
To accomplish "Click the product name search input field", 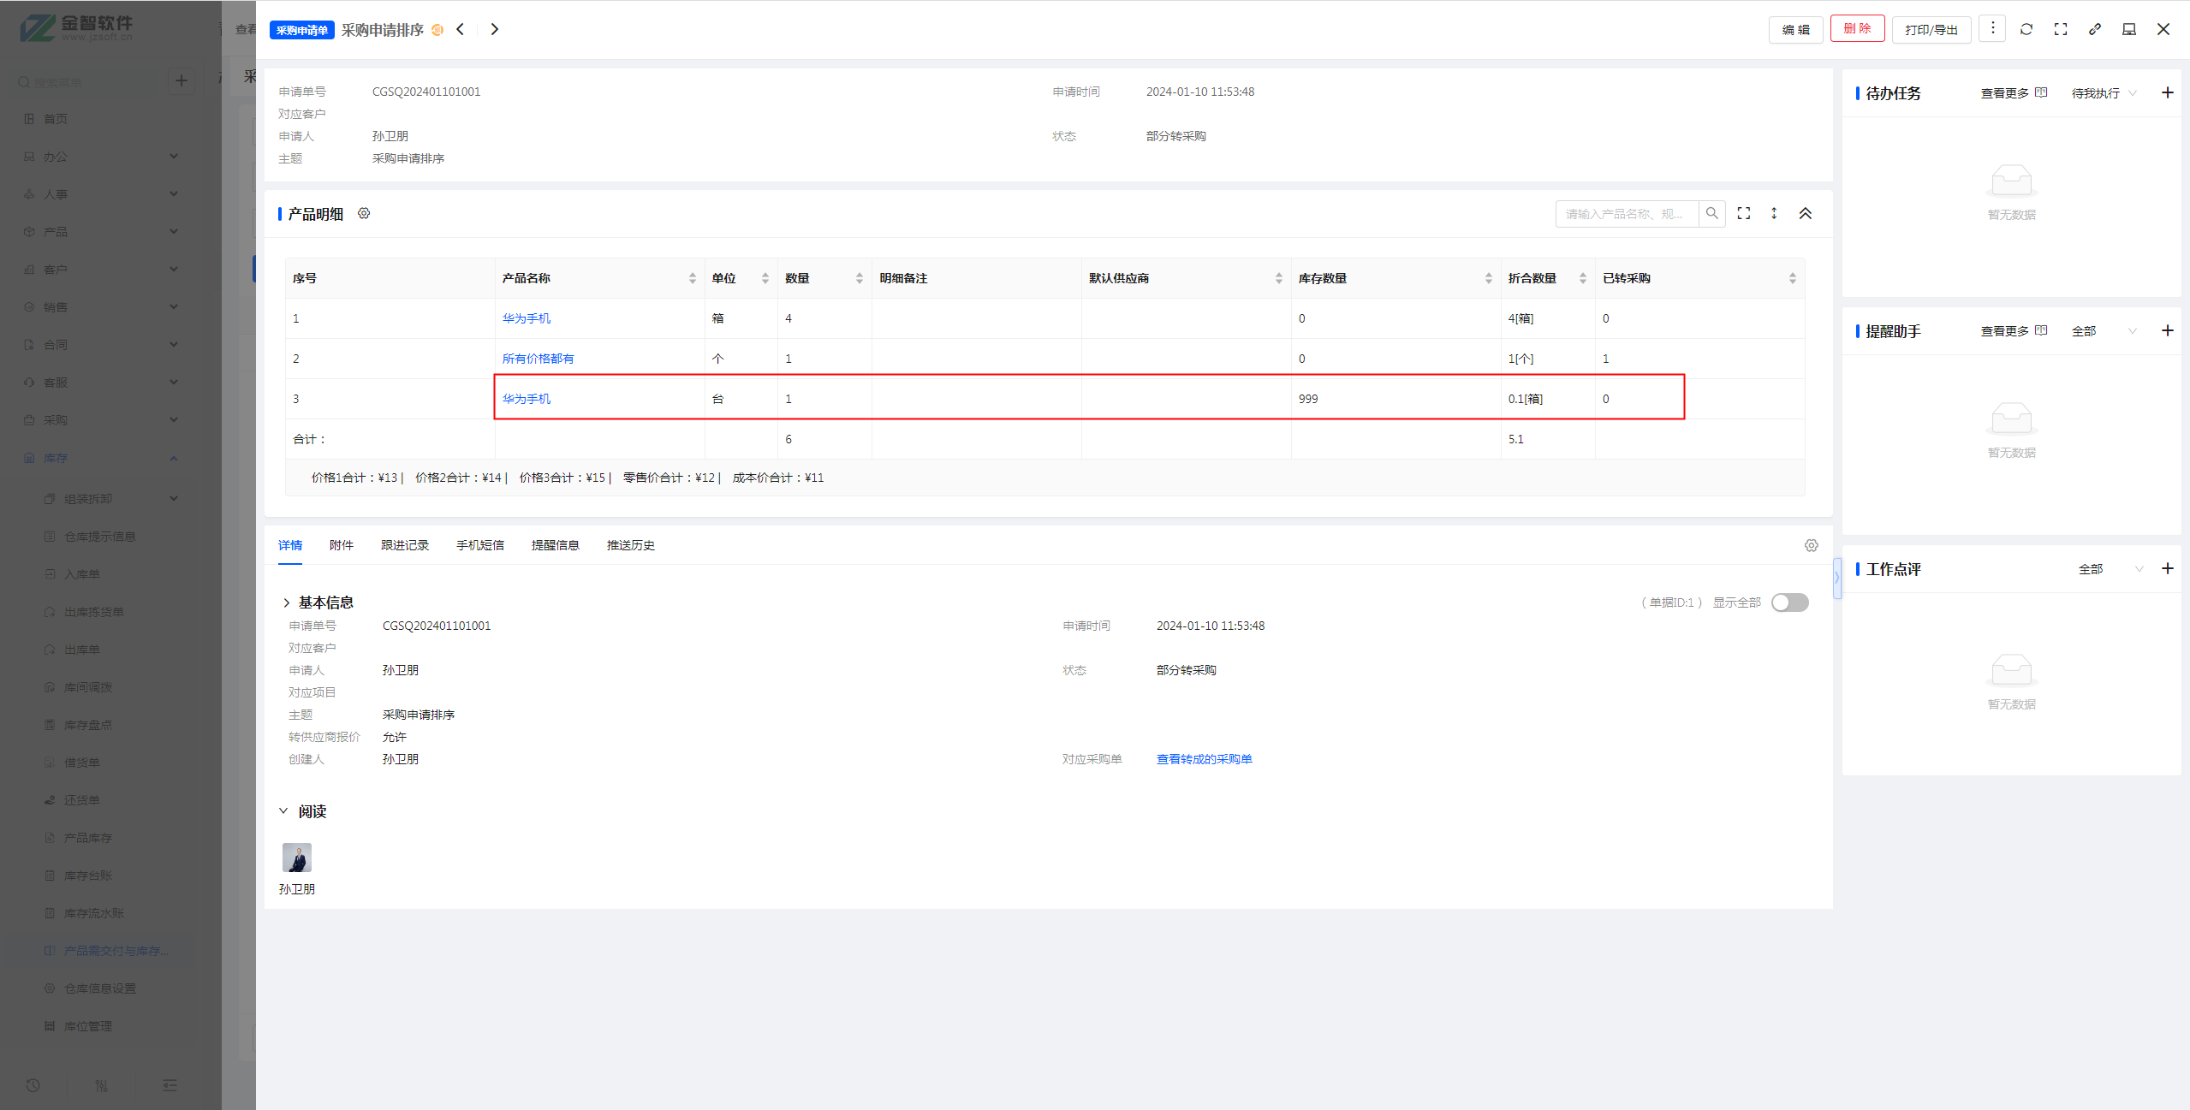I will (1625, 213).
